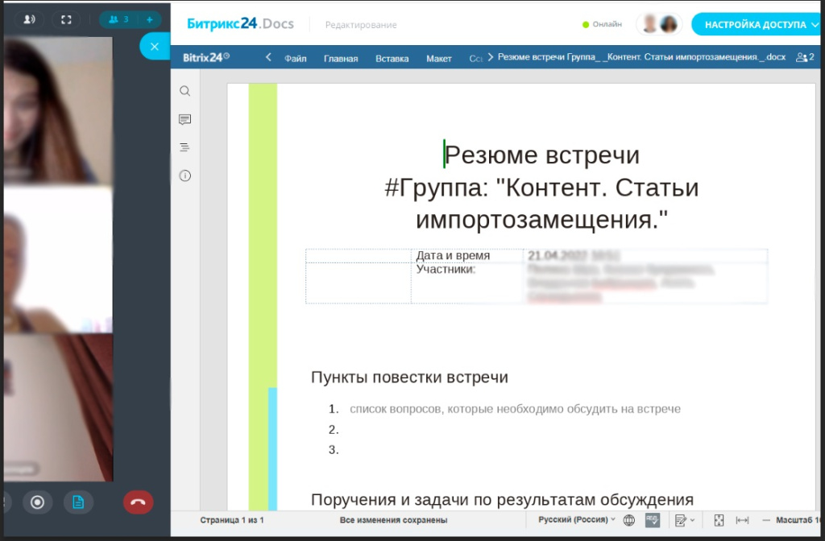Switch to the Макет ribbon tab
Image resolution: width=825 pixels, height=541 pixels.
(x=439, y=58)
